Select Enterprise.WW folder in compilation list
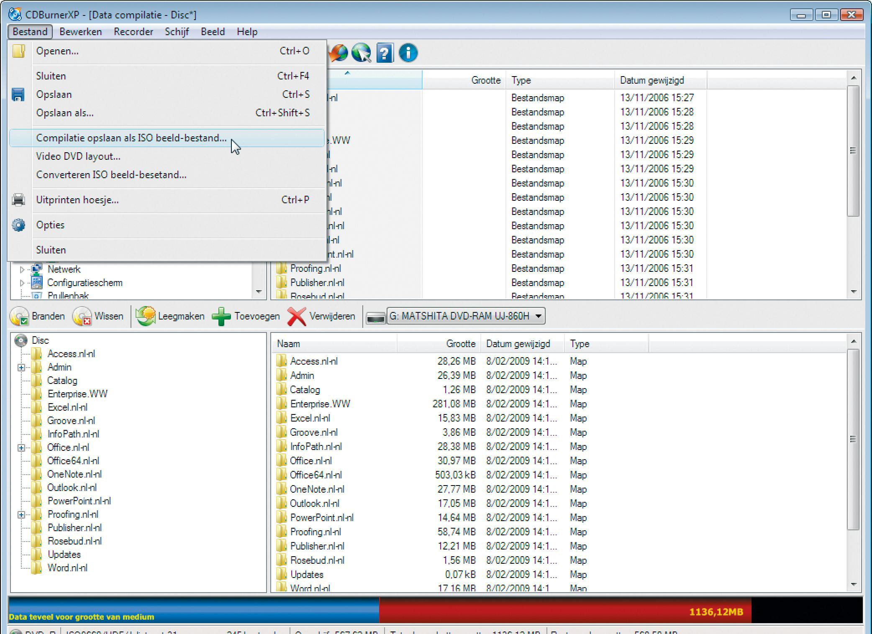 tap(320, 404)
